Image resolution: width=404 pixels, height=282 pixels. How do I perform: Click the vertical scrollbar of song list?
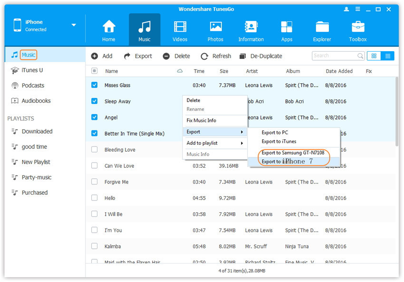point(397,112)
